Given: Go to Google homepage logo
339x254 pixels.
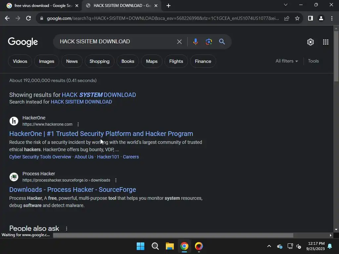Looking at the screenshot, I should coord(23,42).
